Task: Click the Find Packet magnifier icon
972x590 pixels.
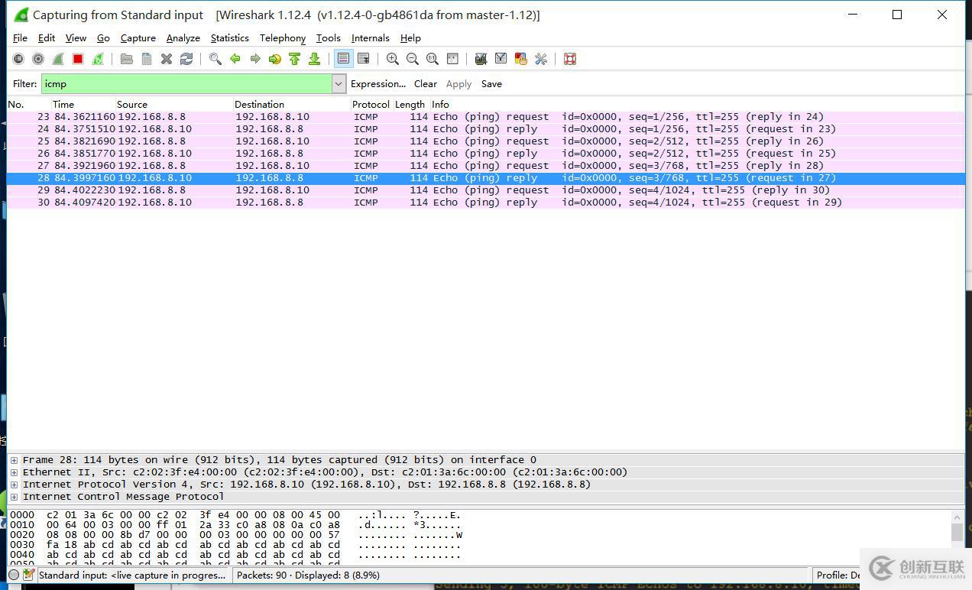Action: tap(215, 59)
